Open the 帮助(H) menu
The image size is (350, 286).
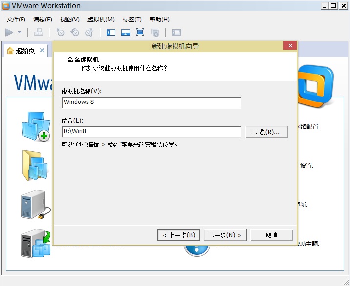pyautogui.click(x=159, y=20)
